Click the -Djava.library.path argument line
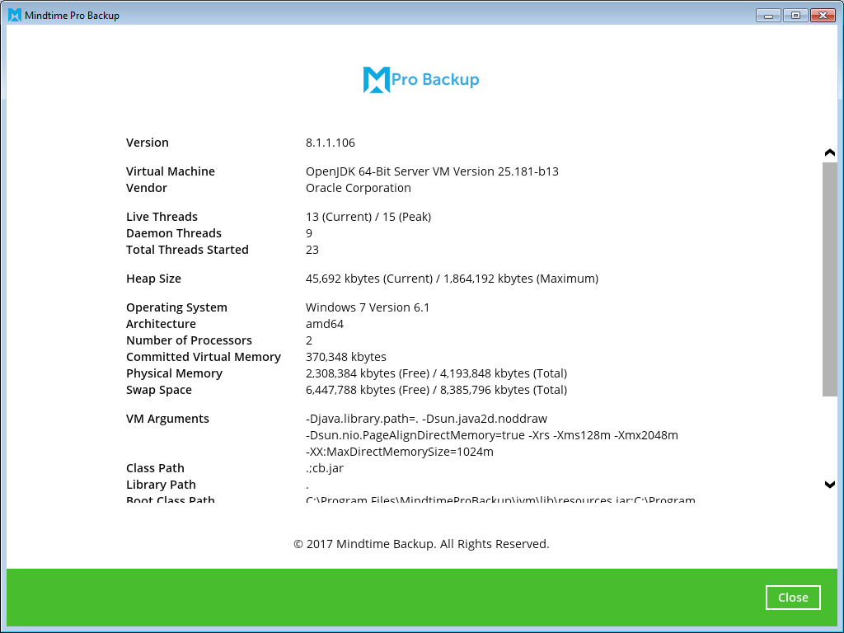The height and width of the screenshot is (633, 844). click(x=426, y=419)
